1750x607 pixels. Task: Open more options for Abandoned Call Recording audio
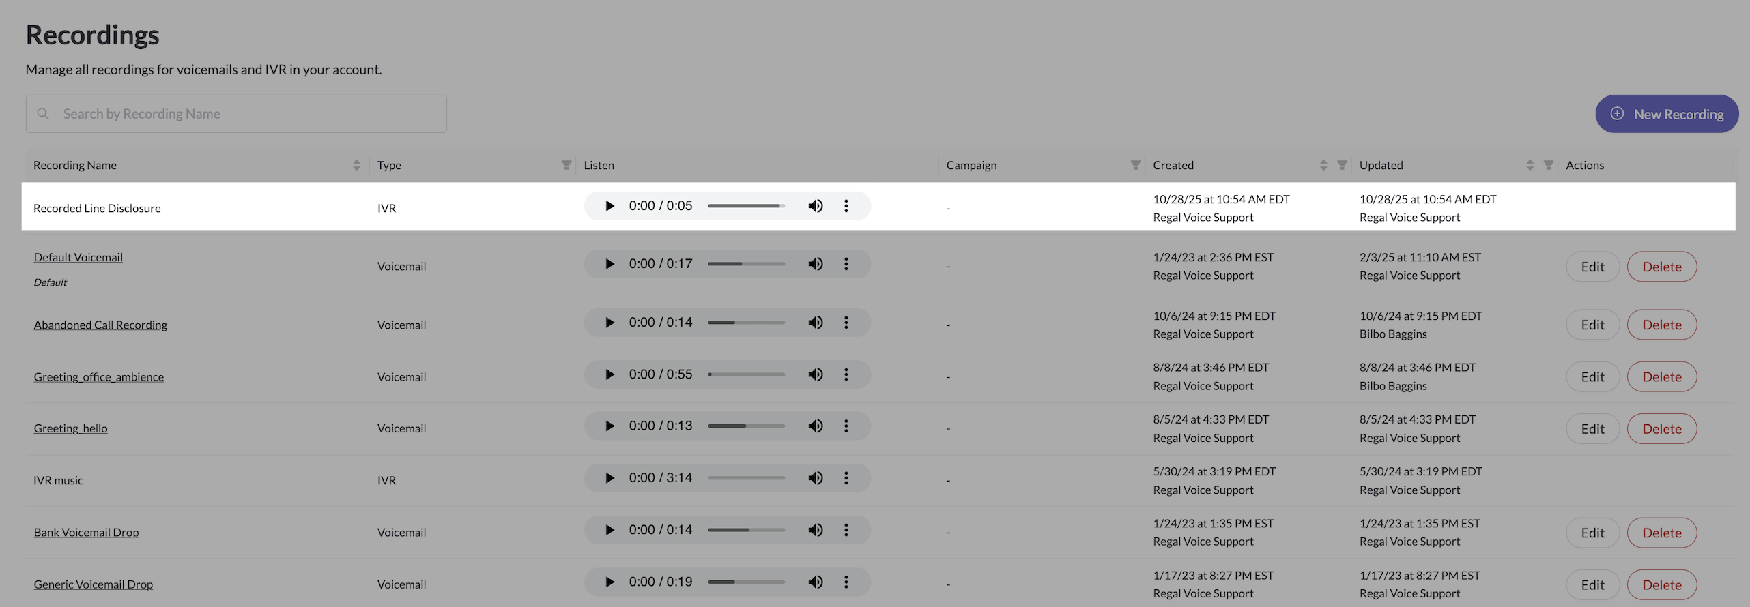point(846,323)
